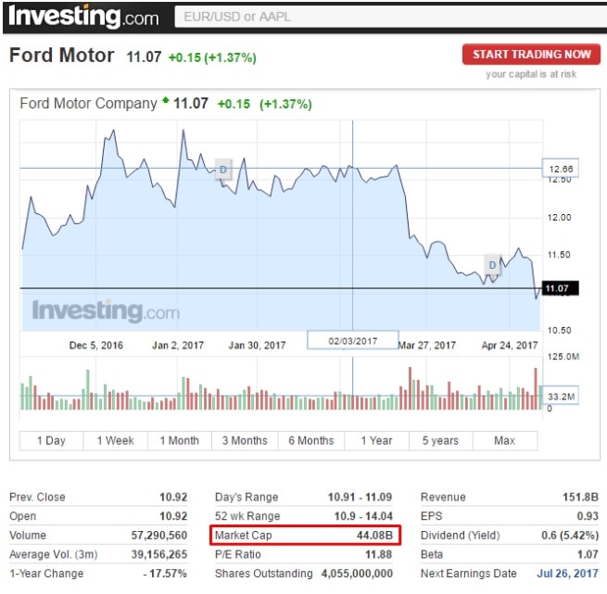This screenshot has height=594, width=607.
Task: Show the Max chart range
Action: pos(504,440)
